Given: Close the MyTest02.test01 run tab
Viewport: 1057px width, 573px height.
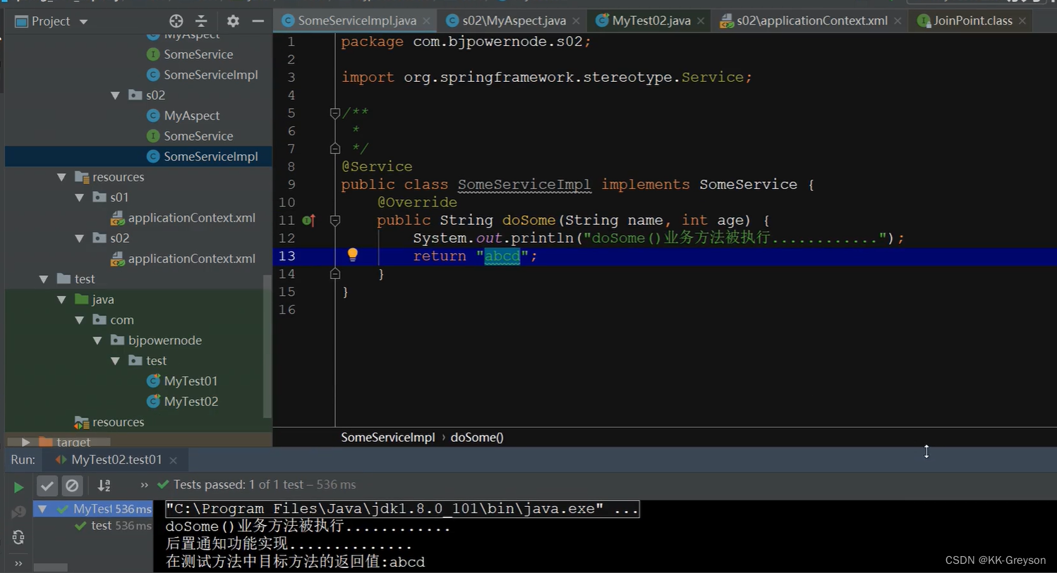Looking at the screenshot, I should pyautogui.click(x=174, y=460).
